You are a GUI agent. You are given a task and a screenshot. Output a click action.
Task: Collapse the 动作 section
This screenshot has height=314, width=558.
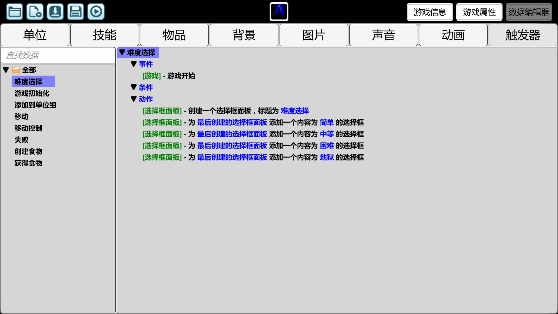(x=134, y=99)
